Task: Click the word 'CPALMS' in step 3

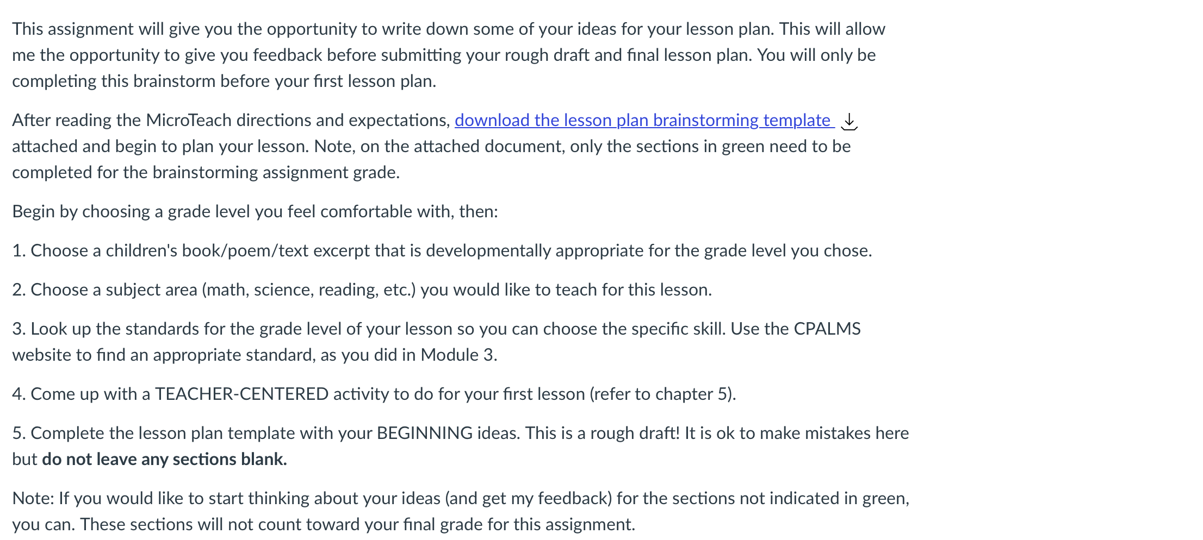Action: 827,329
